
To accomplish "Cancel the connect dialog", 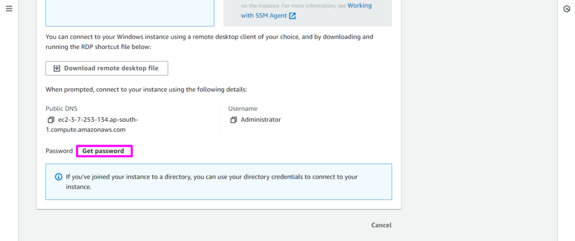I will (x=381, y=225).
